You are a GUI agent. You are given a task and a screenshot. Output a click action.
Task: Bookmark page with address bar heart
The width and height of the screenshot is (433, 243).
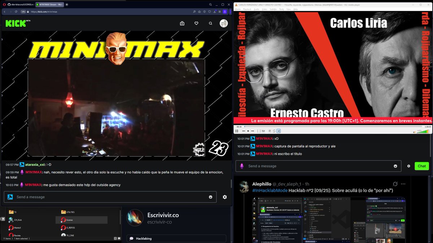[x=210, y=12]
